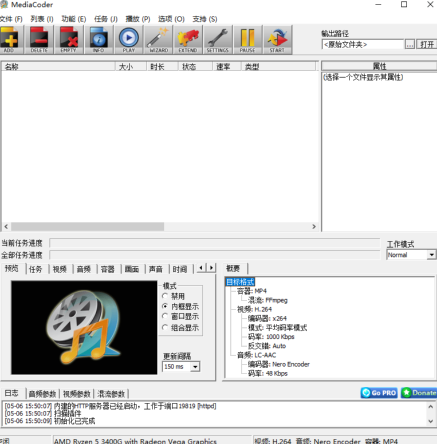
Task: Open the 支持 (S) menu
Action: pos(205,19)
